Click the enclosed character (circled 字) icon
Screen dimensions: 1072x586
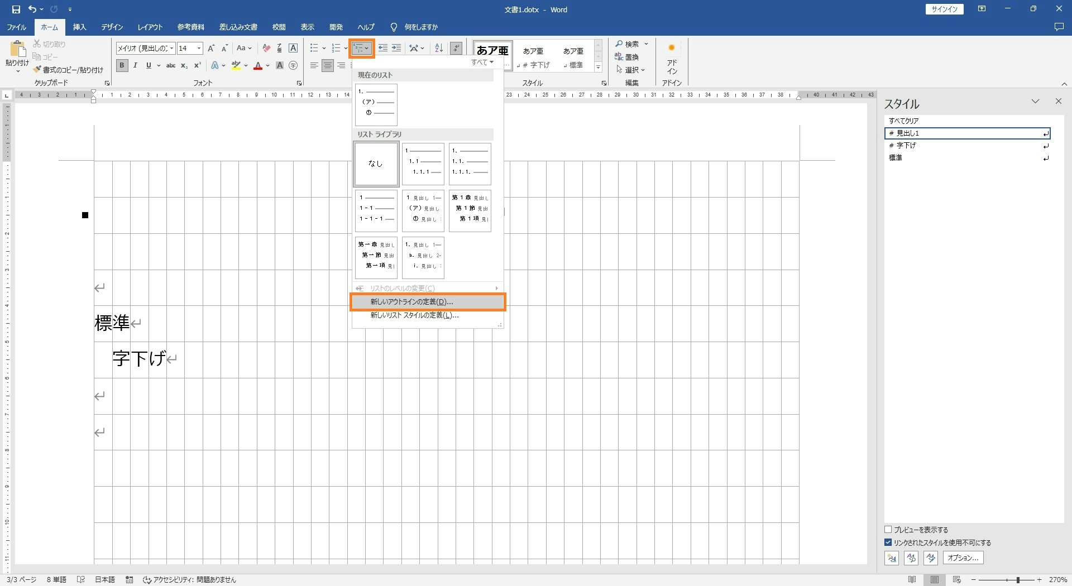(x=293, y=66)
